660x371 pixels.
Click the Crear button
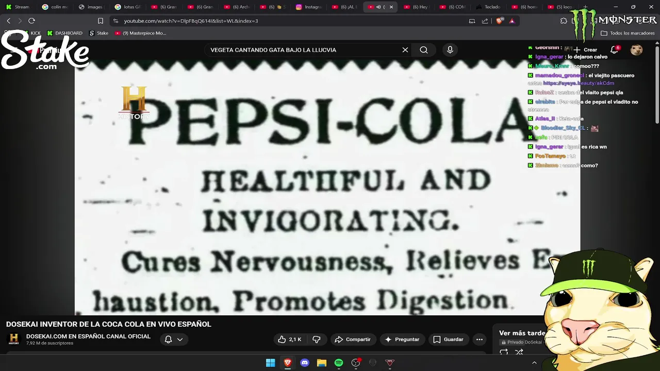coord(586,50)
